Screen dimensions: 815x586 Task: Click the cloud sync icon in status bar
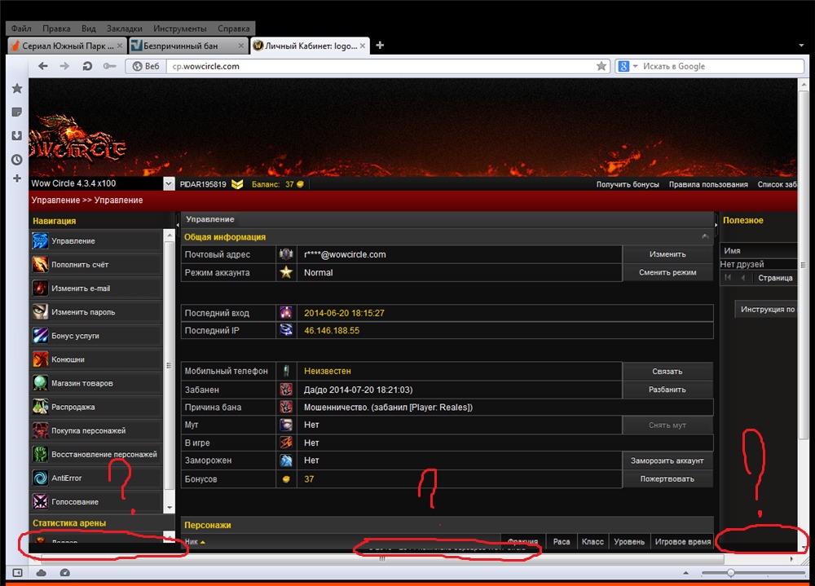41,572
